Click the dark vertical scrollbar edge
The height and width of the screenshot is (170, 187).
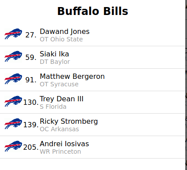[x=186, y=85]
